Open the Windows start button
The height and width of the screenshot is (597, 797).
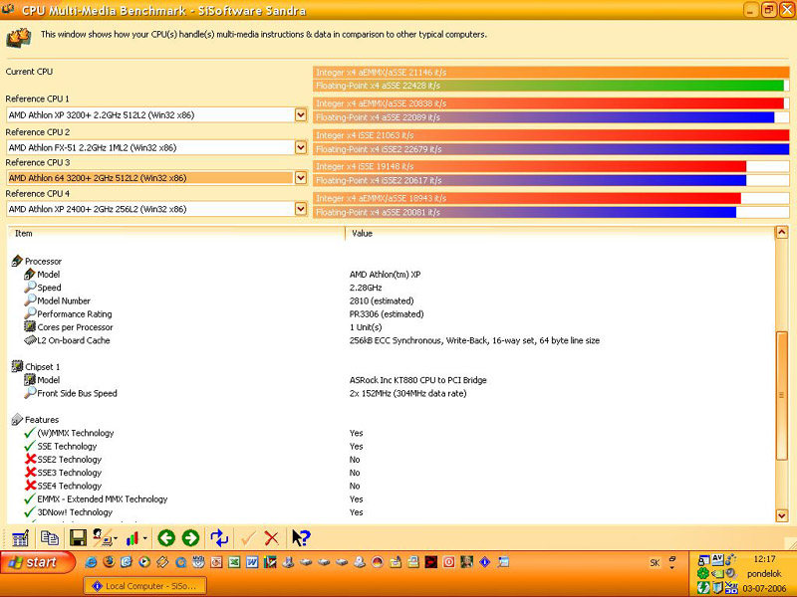click(38, 562)
